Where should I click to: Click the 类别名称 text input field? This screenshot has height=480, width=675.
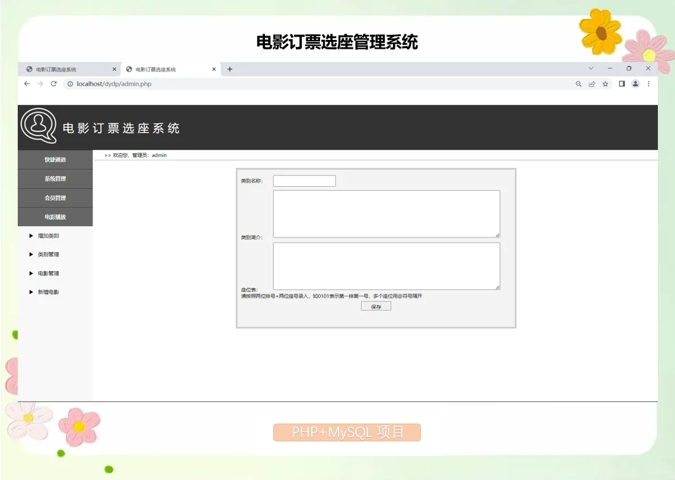coord(304,180)
